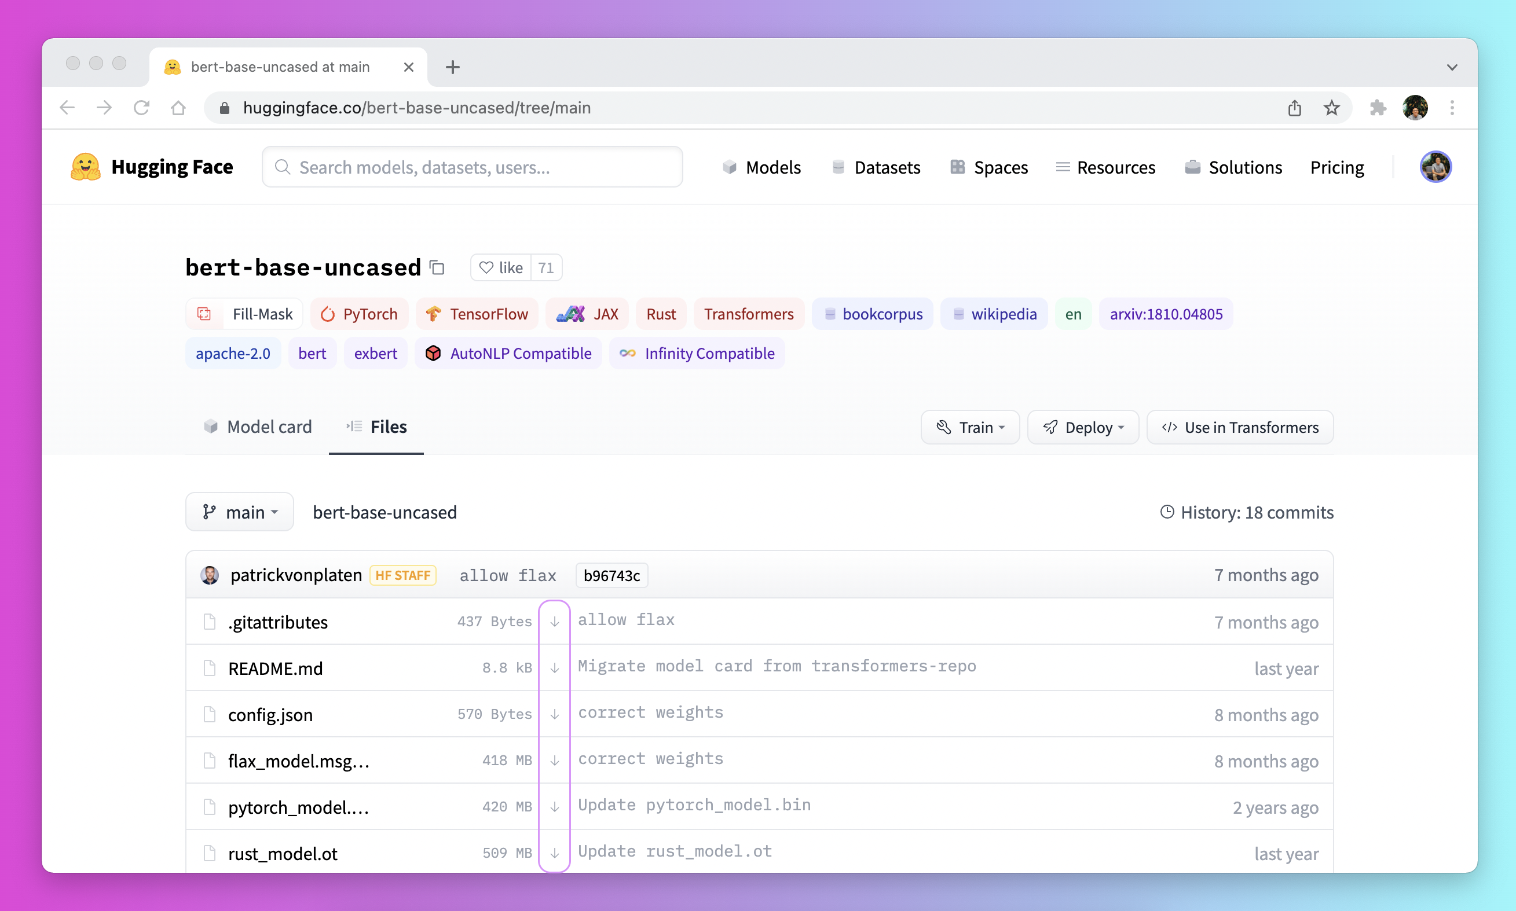Click the Infinity Compatible icon
Viewport: 1516px width, 911px height.
pos(627,352)
